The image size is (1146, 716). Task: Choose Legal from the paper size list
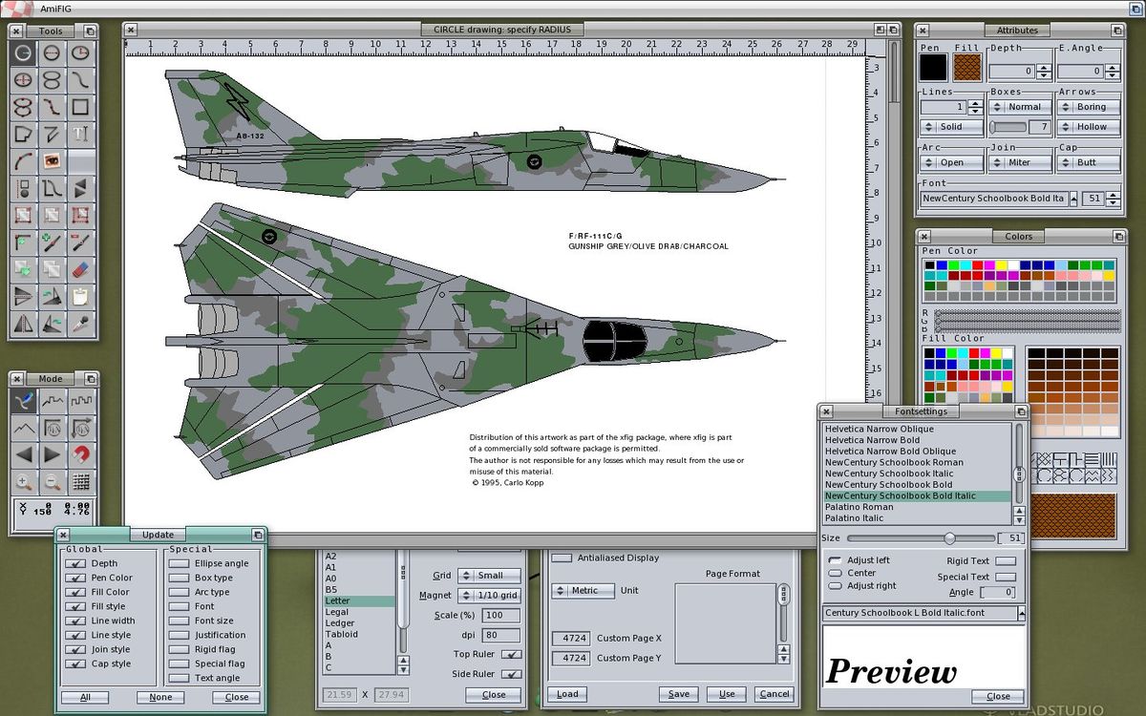point(337,612)
